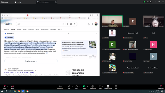Select the Berita results tab
This screenshot has height=93, width=165.
(x=37, y=29)
